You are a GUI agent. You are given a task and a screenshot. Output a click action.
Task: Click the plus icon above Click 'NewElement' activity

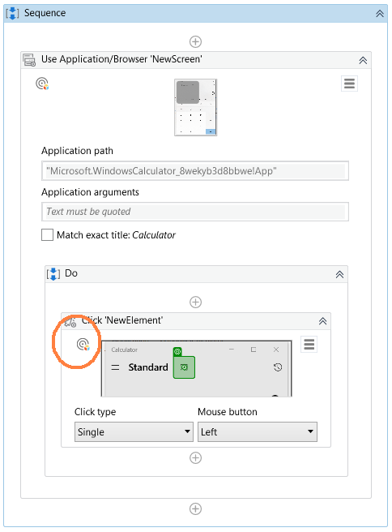195,302
